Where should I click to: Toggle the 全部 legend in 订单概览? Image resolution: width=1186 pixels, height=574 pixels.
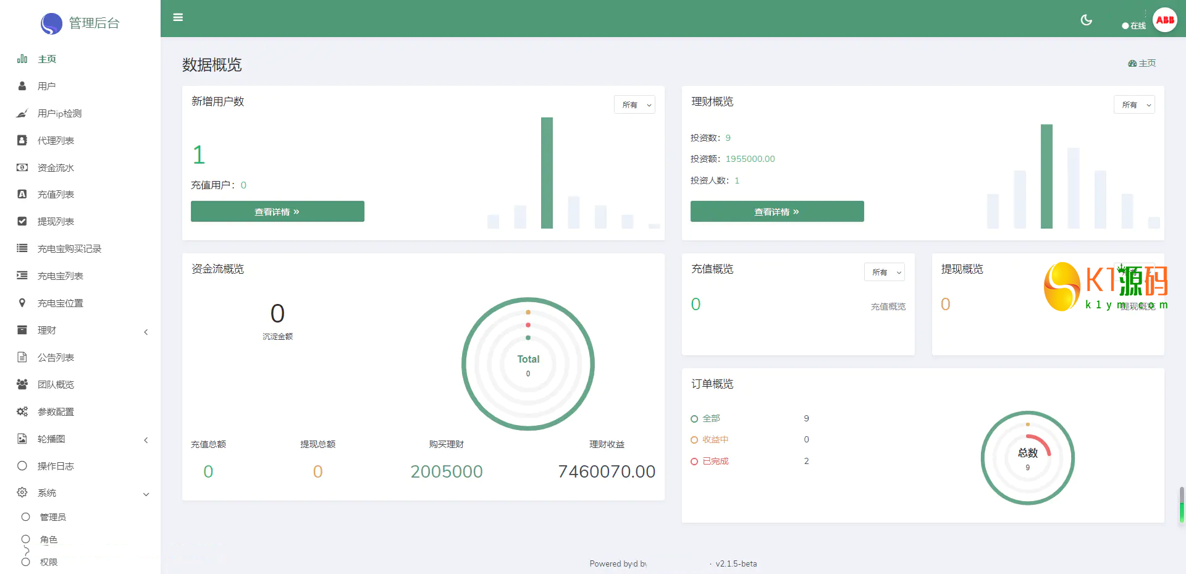tap(705, 418)
